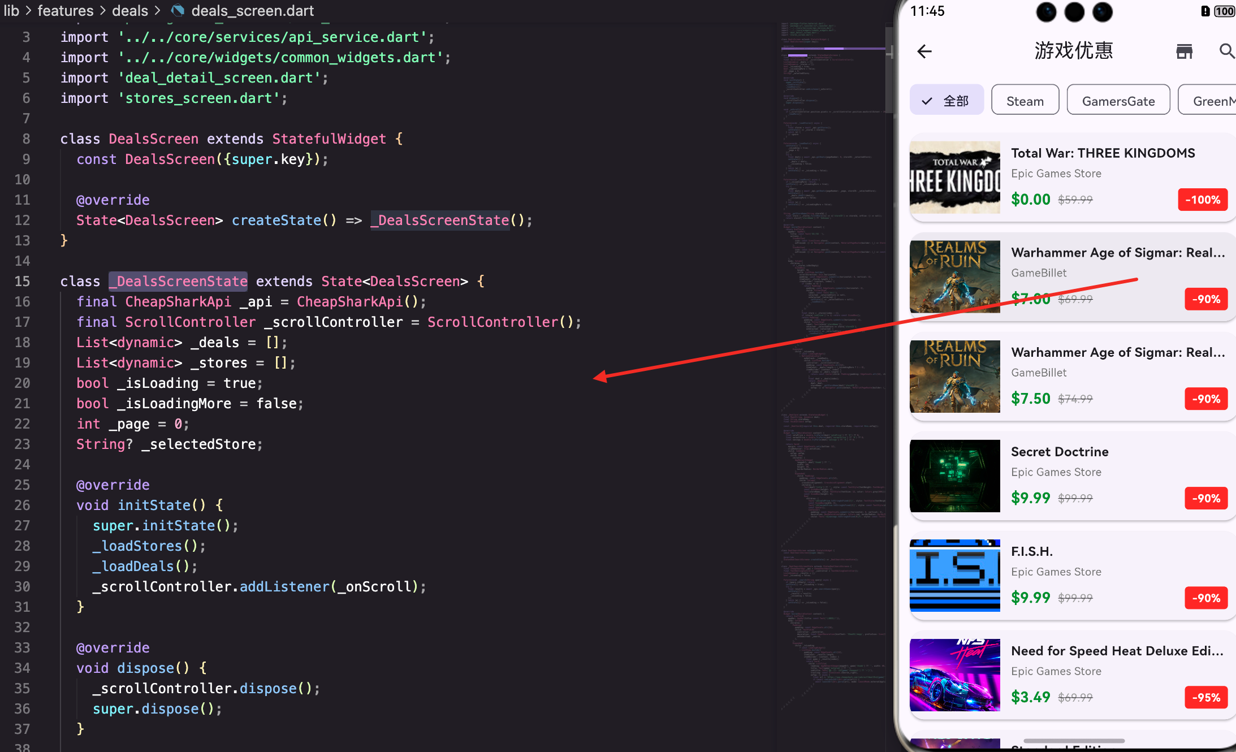This screenshot has width=1236, height=752.
Task: Open the stores shop icon
Action: (1184, 51)
